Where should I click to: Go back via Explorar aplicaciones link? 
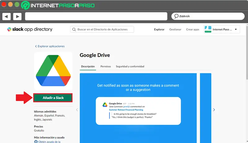tap(50, 46)
